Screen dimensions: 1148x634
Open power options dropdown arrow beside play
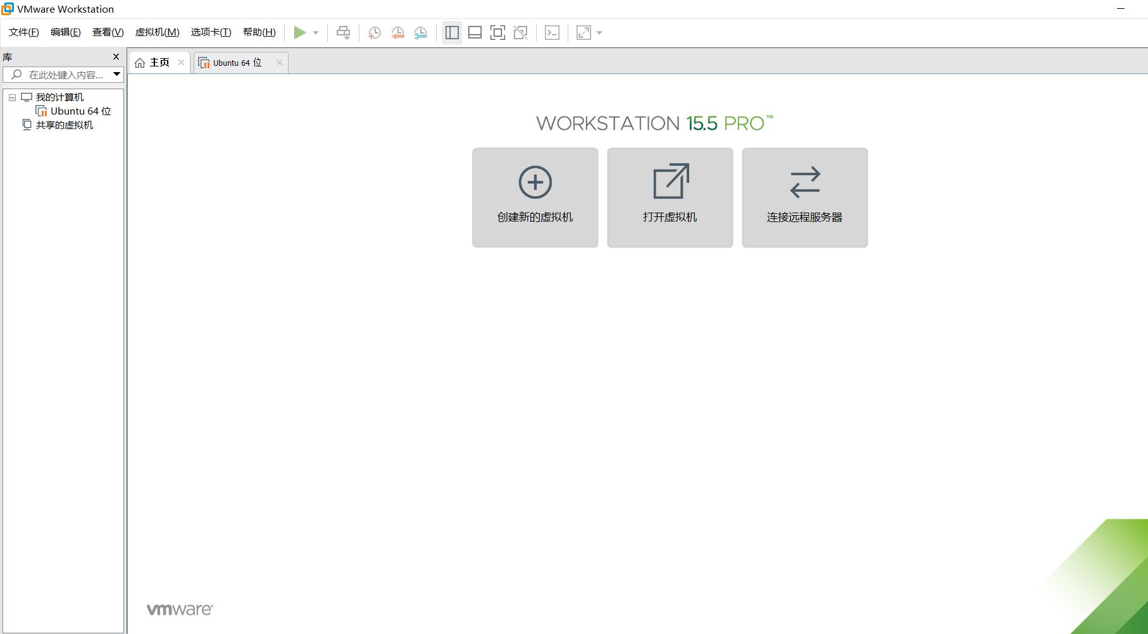pos(316,33)
